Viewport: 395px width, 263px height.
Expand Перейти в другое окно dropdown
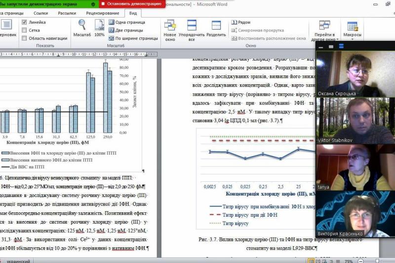tap(325, 31)
